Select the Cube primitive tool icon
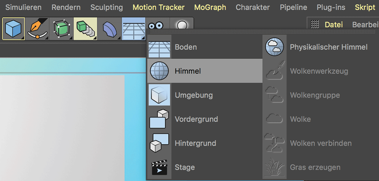 pyautogui.click(x=13, y=29)
